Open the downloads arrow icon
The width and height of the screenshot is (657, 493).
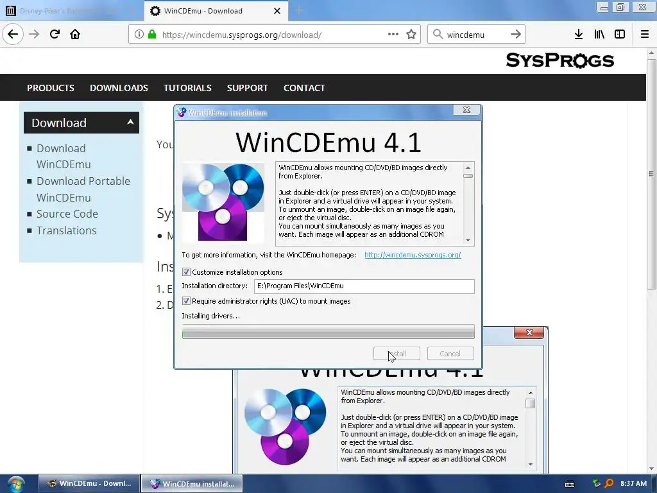(579, 35)
